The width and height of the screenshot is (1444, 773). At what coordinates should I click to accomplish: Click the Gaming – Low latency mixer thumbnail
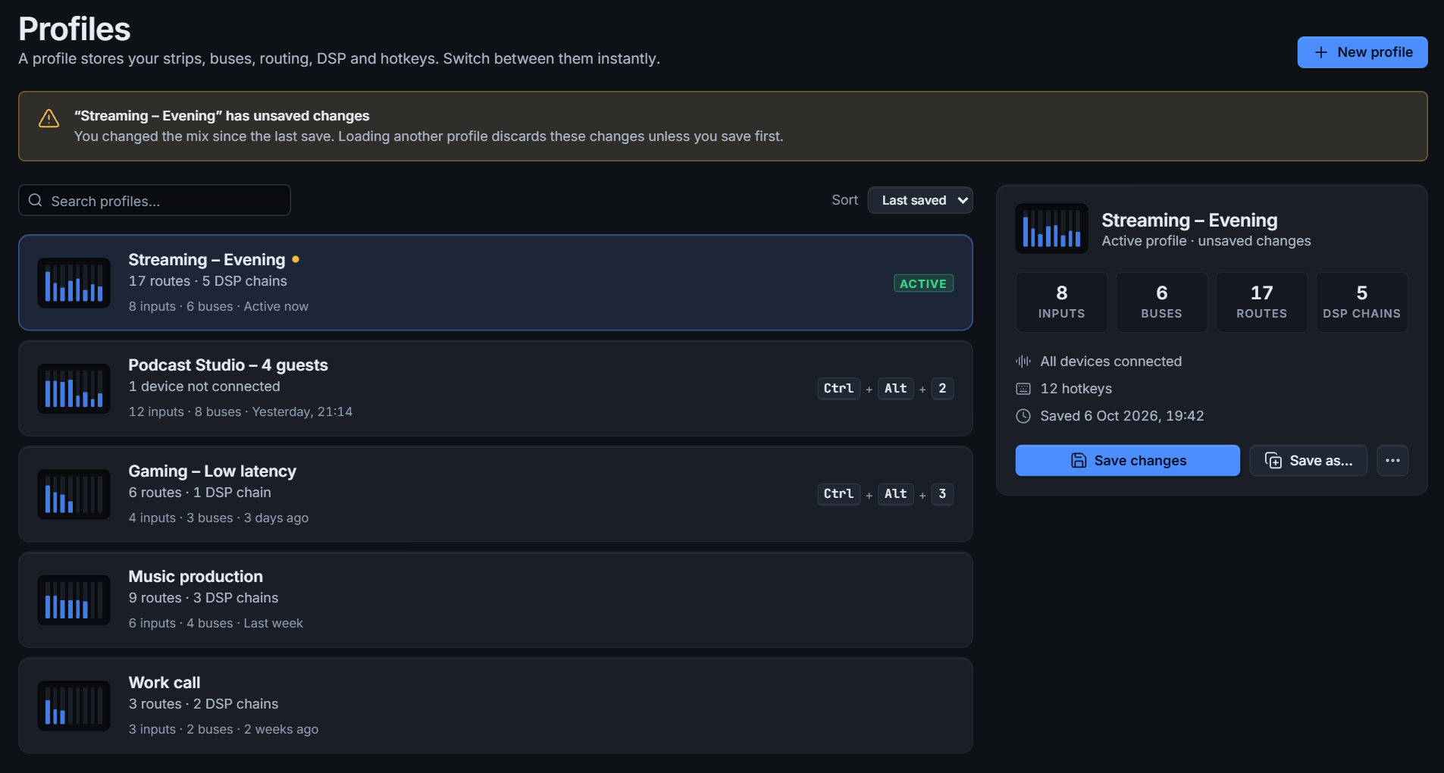(74, 494)
